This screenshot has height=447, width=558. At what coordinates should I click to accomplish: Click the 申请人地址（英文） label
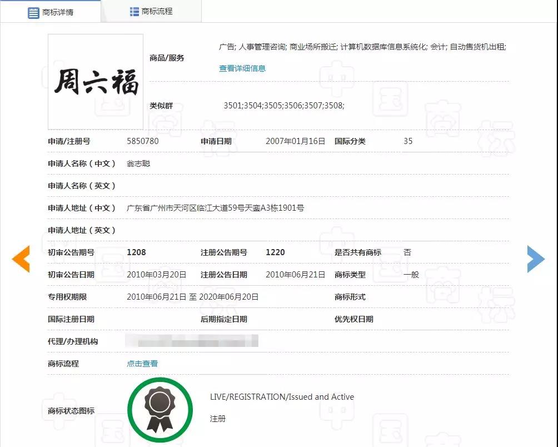[82, 230]
